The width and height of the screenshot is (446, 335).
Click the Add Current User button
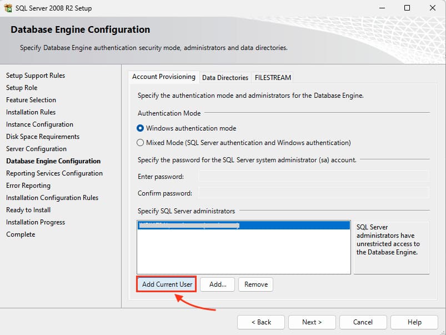click(167, 284)
